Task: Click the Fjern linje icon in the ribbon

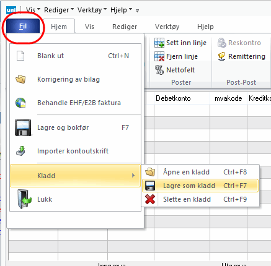Action: [159, 56]
